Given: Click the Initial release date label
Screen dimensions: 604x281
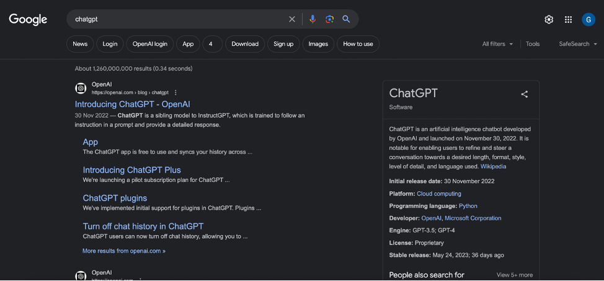Looking at the screenshot, I should coord(415,181).
